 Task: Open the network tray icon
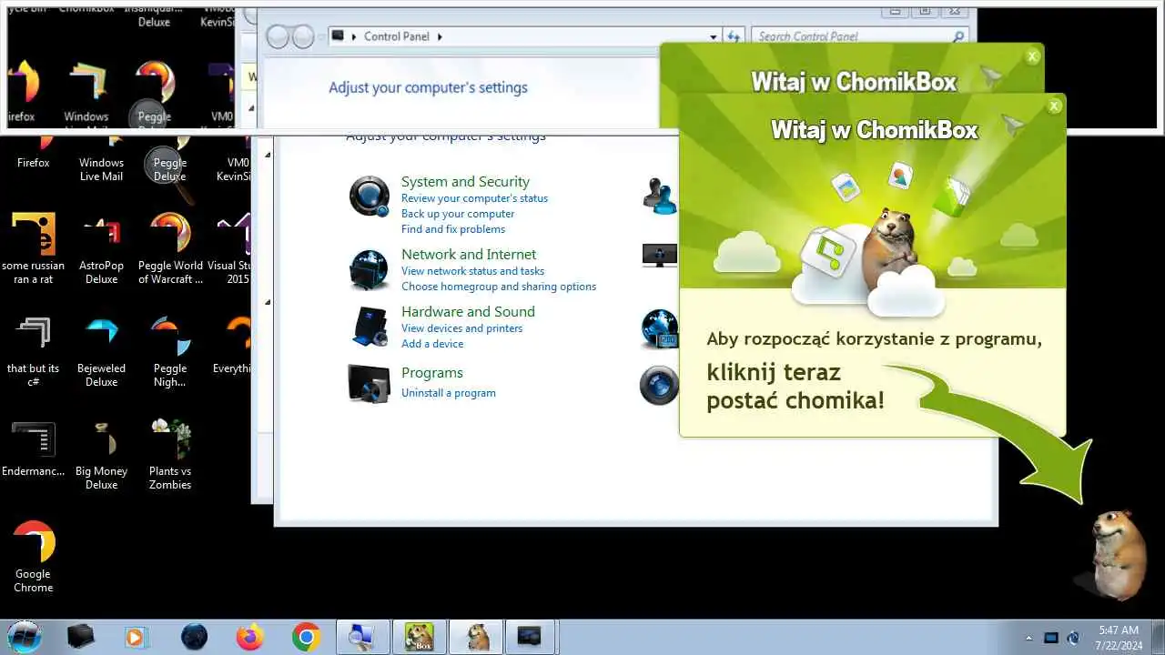1073,638
